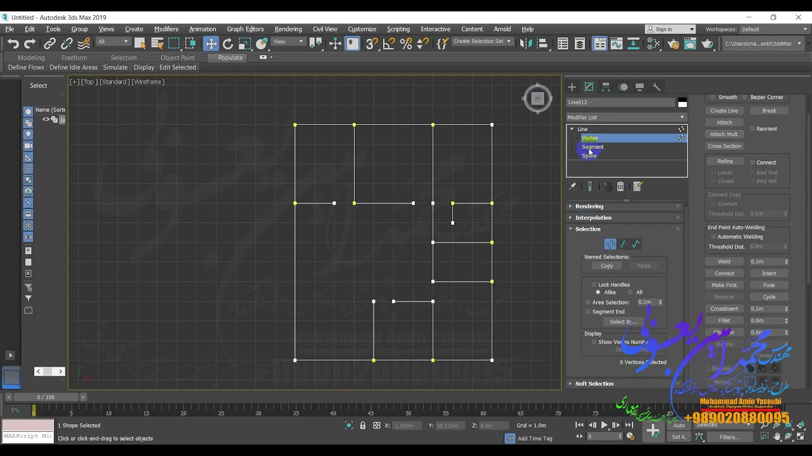Enable the Reorient checkbox
Screen dimensions: 812x456
[x=752, y=129]
